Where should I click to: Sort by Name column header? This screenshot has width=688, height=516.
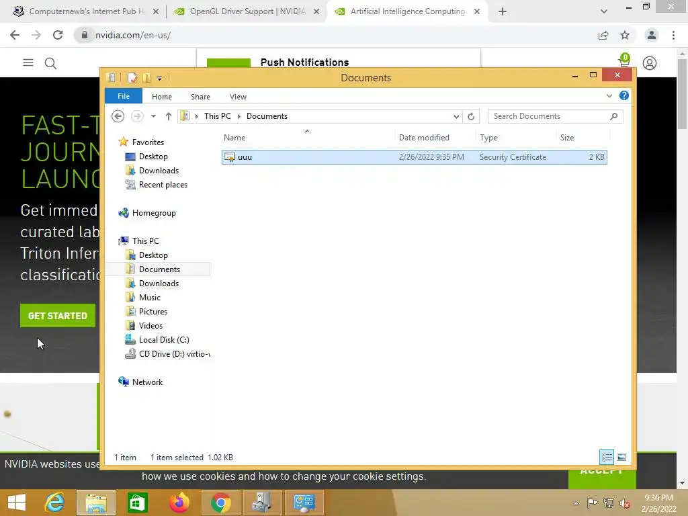[234, 138]
